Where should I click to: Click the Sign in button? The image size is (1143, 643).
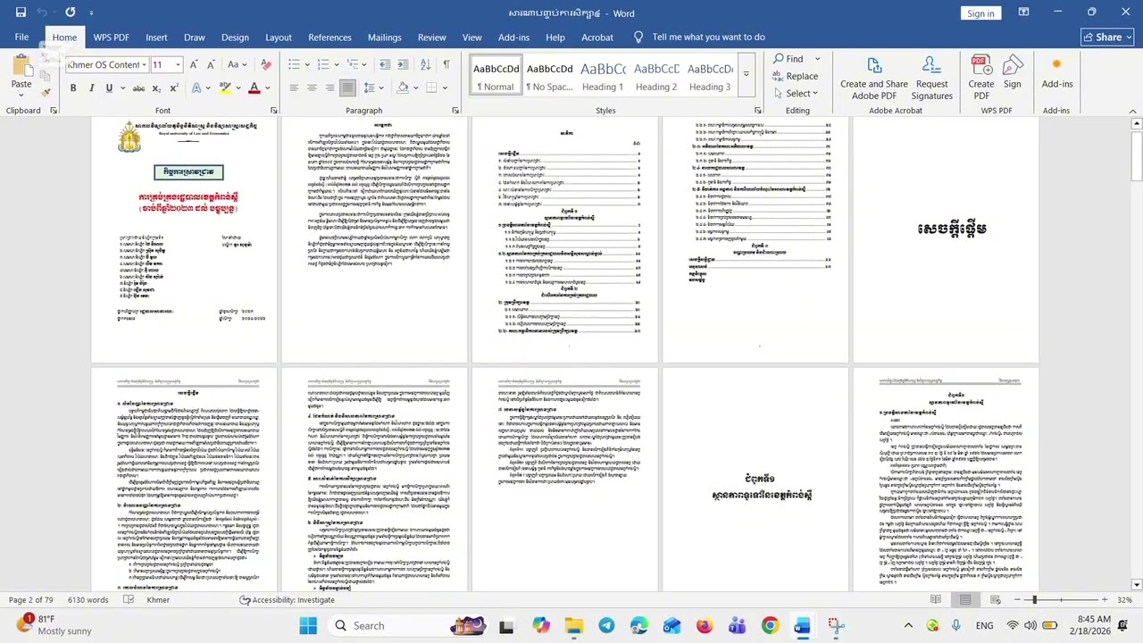[980, 13]
